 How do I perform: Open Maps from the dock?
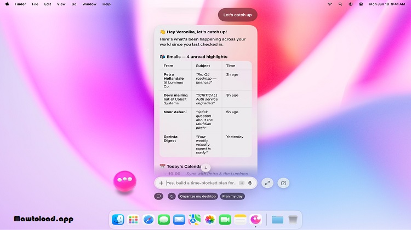(194, 220)
